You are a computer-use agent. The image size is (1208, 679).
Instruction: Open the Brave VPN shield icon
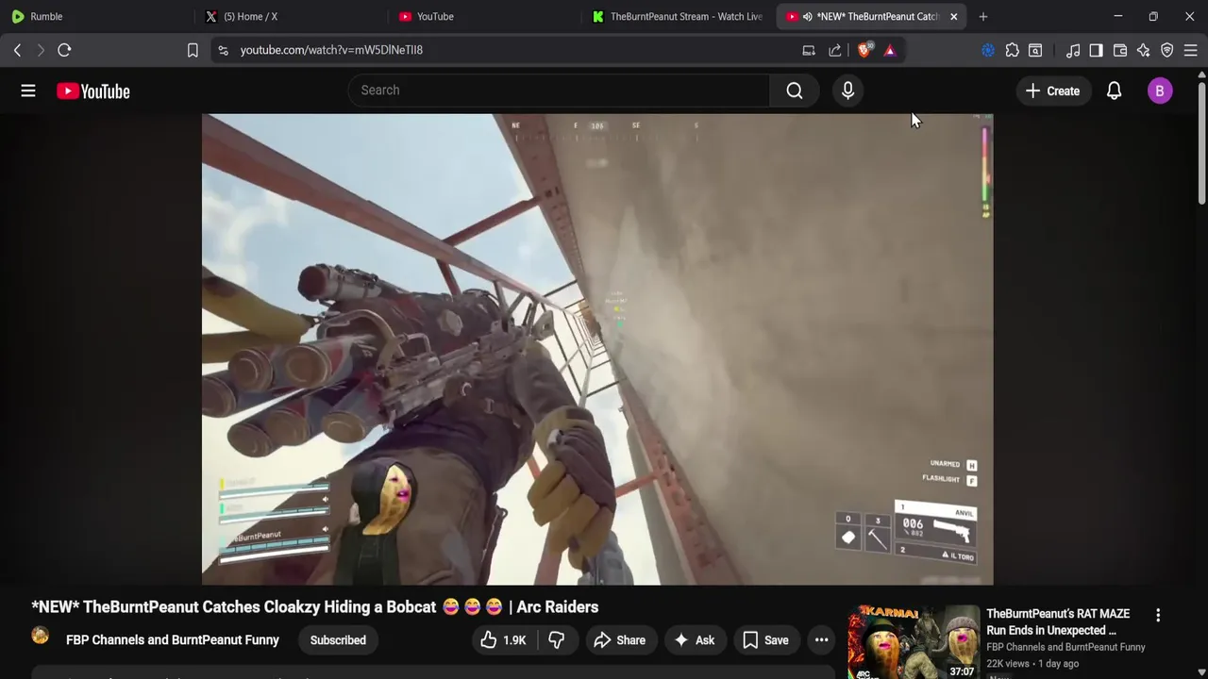(x=1167, y=50)
